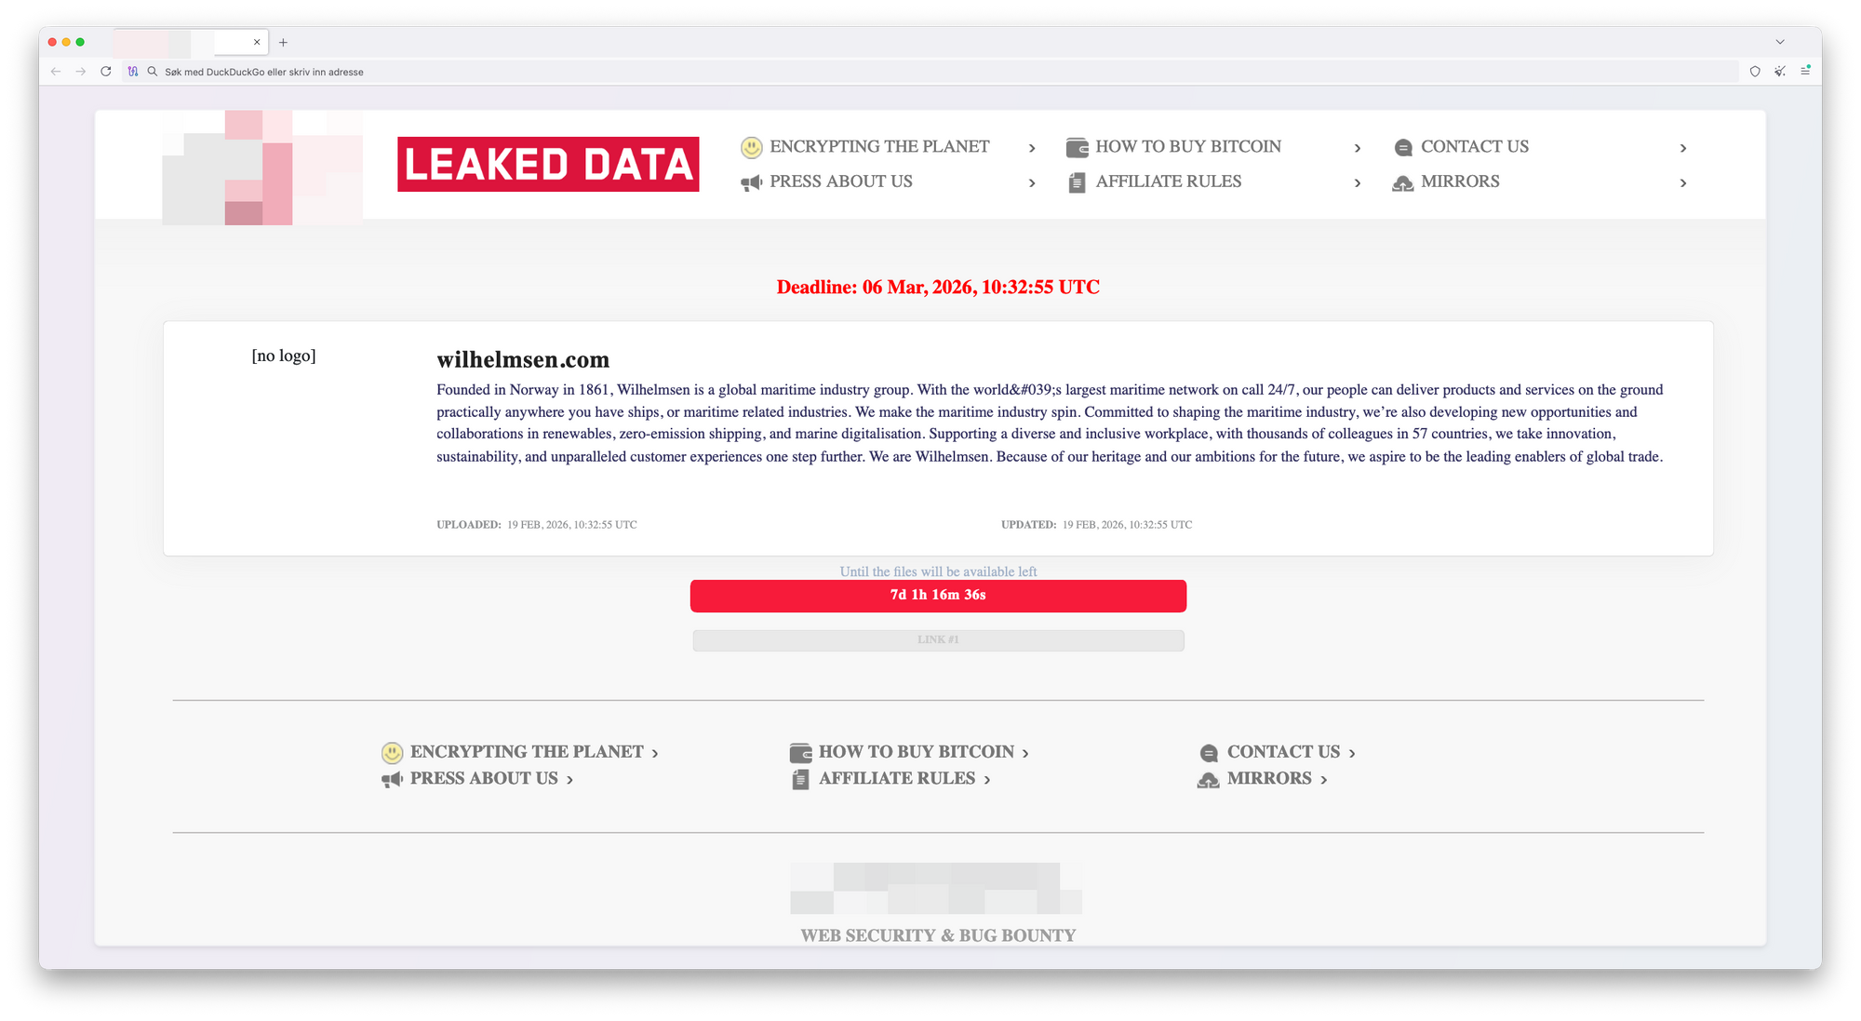The height and width of the screenshot is (1021, 1861).
Task: Click the LINK #1 button
Action: [x=938, y=640]
